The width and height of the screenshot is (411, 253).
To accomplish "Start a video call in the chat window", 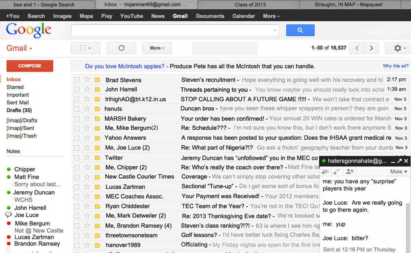I will [x=325, y=171].
